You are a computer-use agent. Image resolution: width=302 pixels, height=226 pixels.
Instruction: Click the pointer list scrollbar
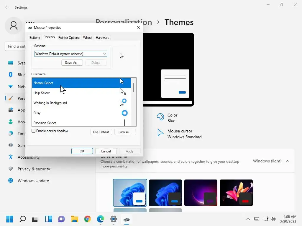click(x=134, y=87)
